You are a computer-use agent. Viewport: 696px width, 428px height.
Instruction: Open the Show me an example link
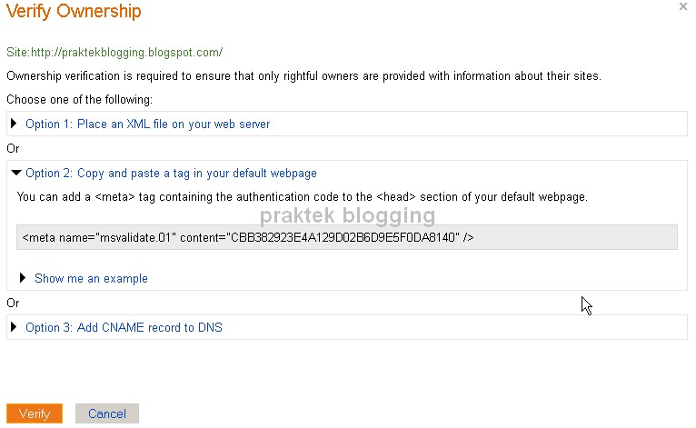pyautogui.click(x=91, y=278)
